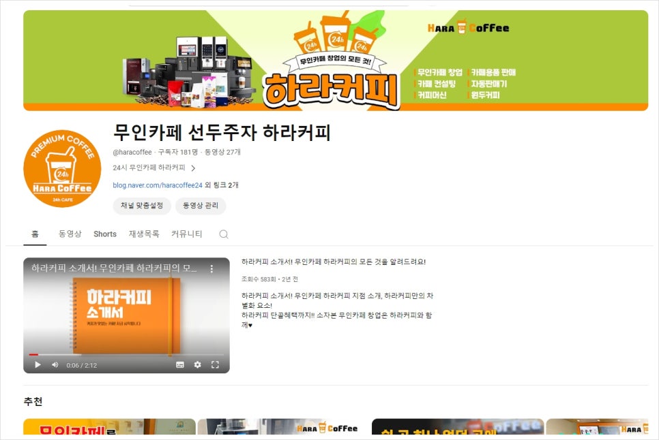Screen dimensions: 659x440
Task: Toggle subtitles on the video player
Action: point(180,365)
